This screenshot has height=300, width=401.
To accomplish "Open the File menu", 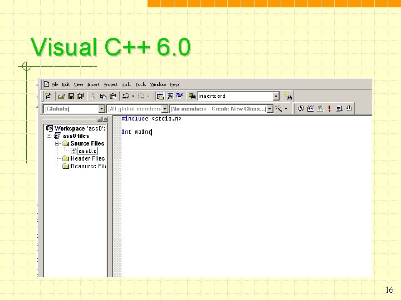I will (x=55, y=84).
